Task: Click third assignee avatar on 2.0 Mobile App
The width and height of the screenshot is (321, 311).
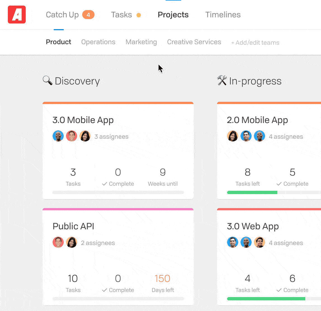Action: click(259, 136)
